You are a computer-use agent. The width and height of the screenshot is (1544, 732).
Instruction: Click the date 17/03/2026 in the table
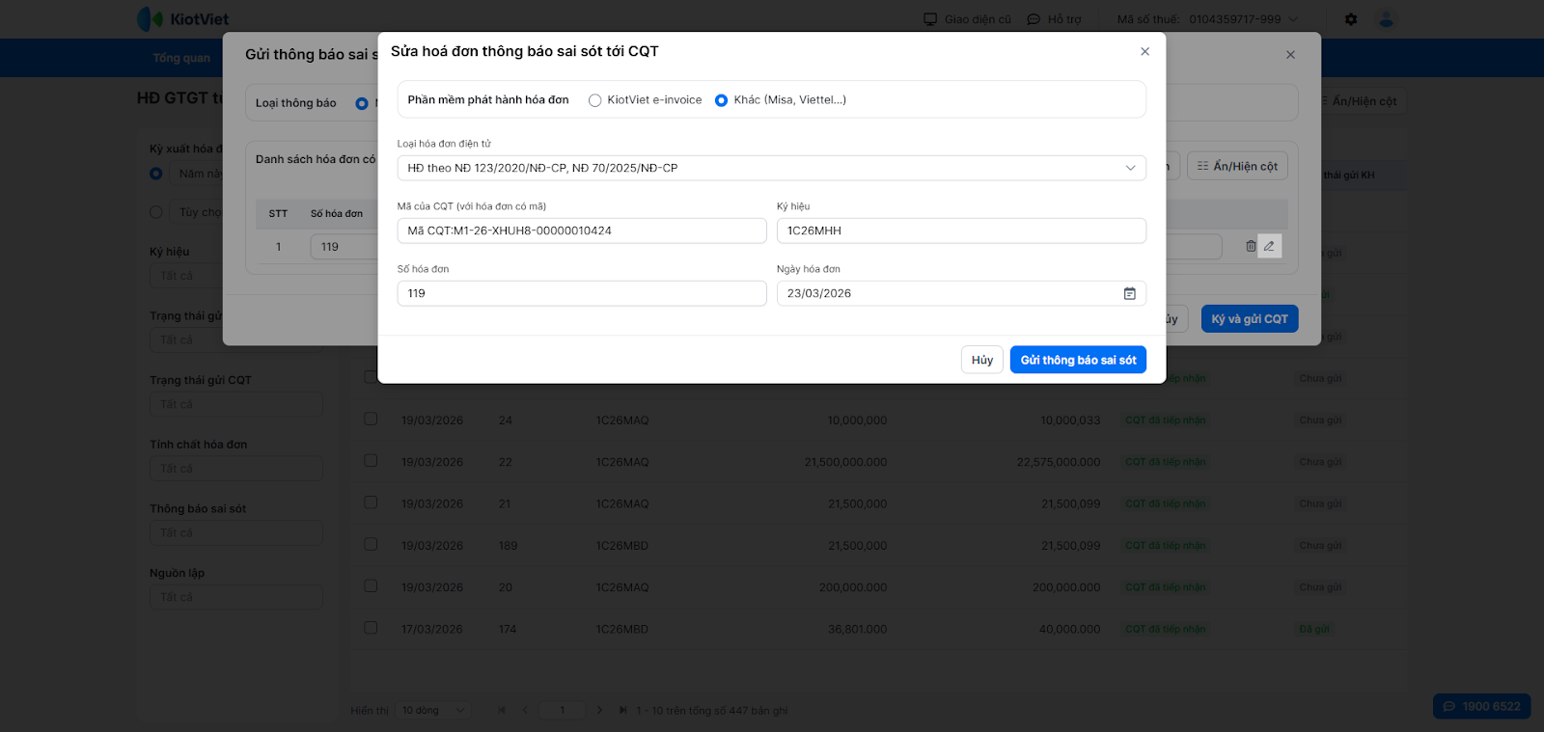(x=432, y=629)
